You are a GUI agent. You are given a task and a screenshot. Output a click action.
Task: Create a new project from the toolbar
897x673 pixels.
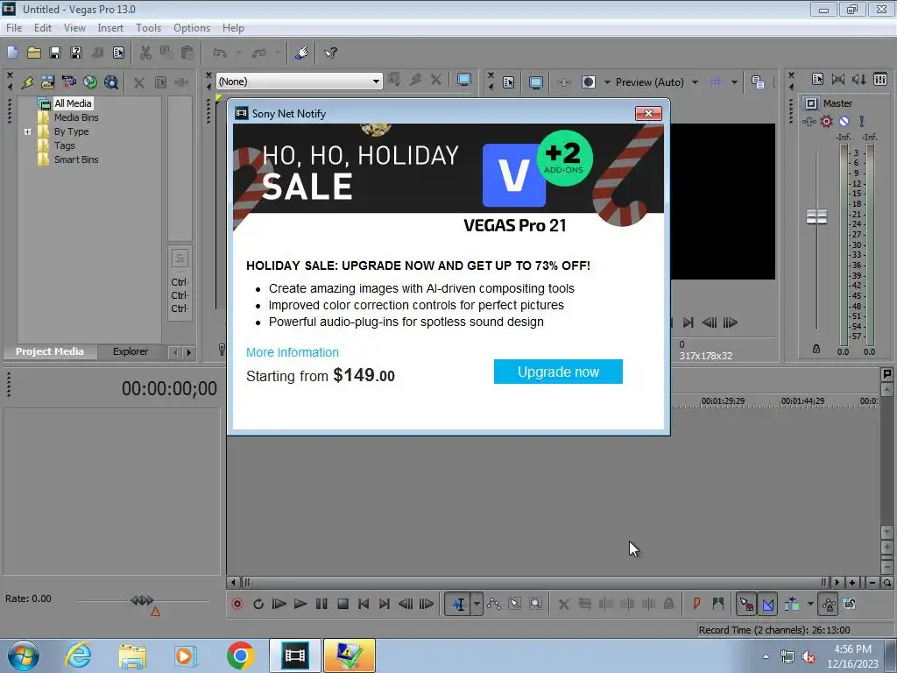(12, 53)
